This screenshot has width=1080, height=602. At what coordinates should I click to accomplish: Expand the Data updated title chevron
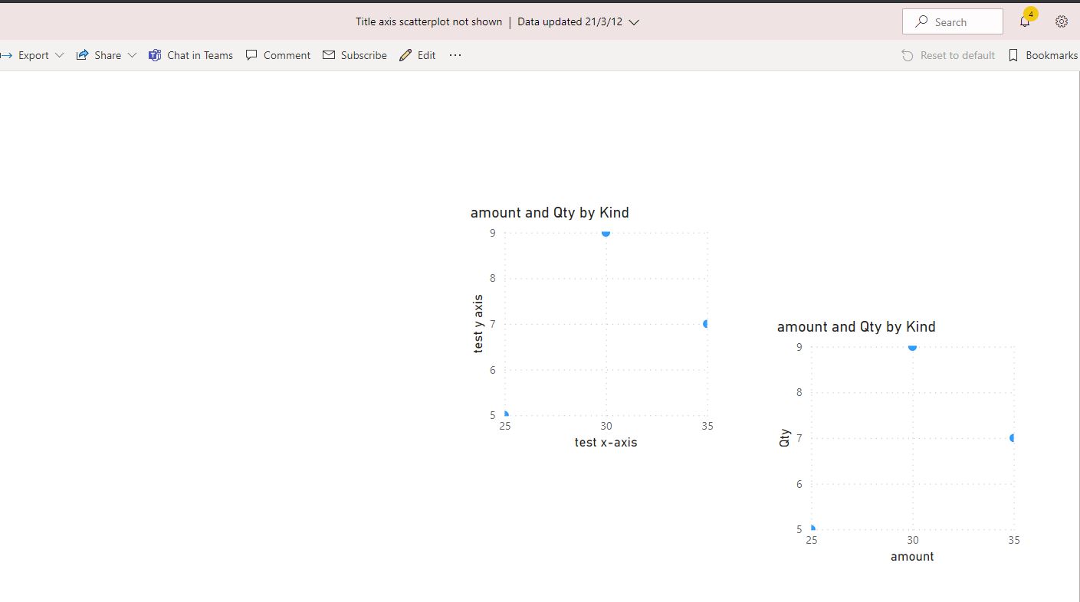(x=634, y=22)
